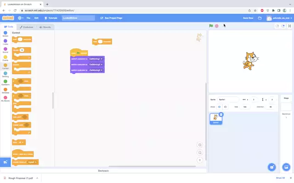Click the sprite x position field
The height and width of the screenshot is (183, 294).
coord(254,100)
